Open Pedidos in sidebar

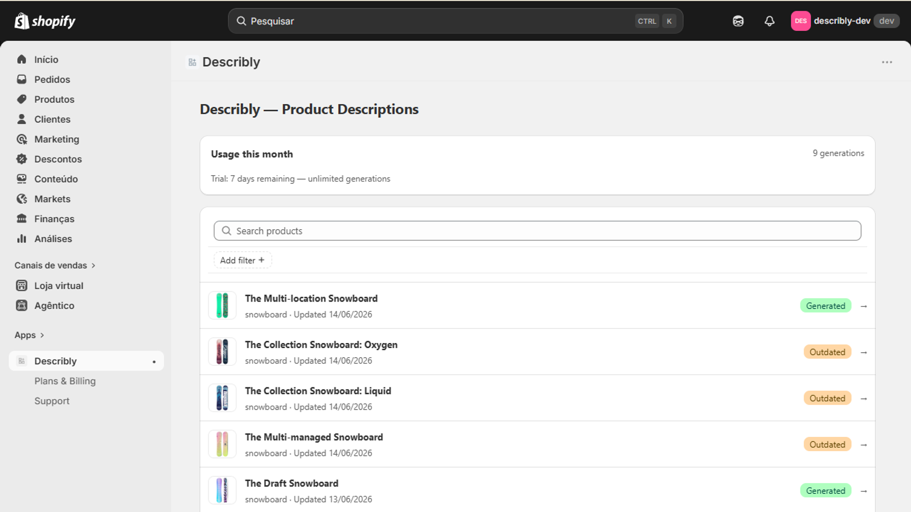click(x=86, y=79)
